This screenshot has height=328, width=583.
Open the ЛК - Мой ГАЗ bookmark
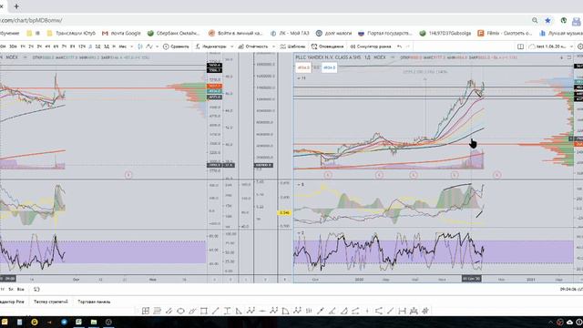coord(290,33)
